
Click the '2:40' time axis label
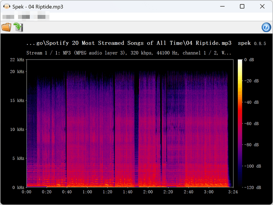point(188,192)
